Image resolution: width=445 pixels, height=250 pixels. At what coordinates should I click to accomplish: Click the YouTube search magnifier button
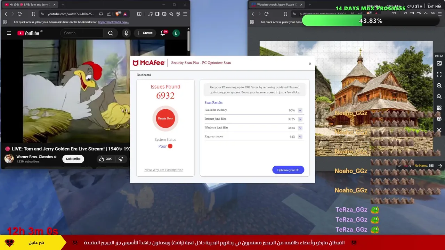point(111,33)
